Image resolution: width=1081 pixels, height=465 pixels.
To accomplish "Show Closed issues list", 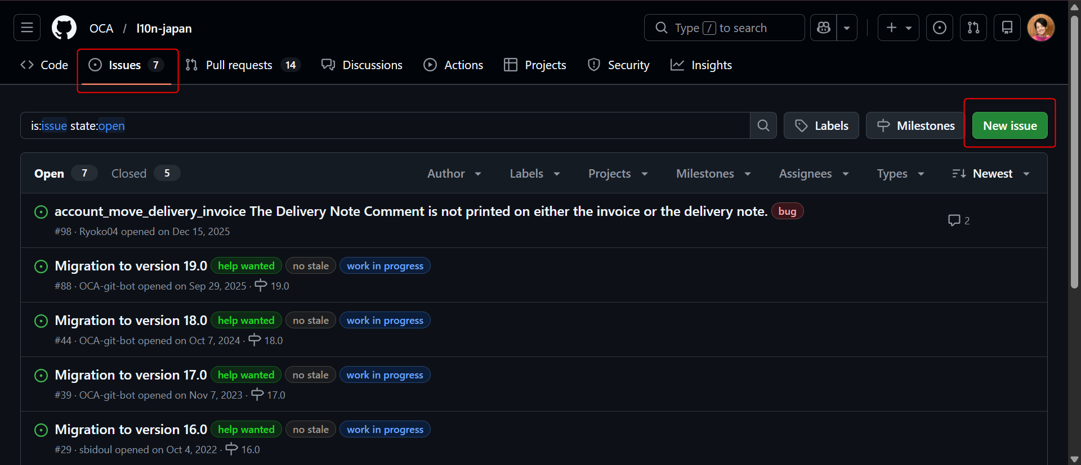I will pos(145,173).
